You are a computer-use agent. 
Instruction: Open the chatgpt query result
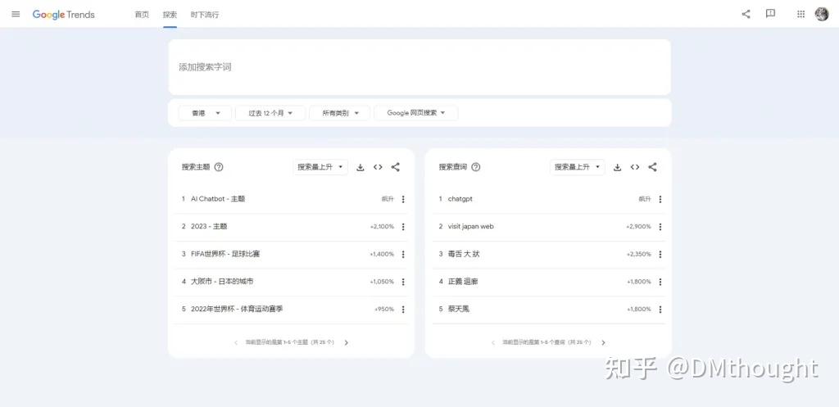(460, 199)
